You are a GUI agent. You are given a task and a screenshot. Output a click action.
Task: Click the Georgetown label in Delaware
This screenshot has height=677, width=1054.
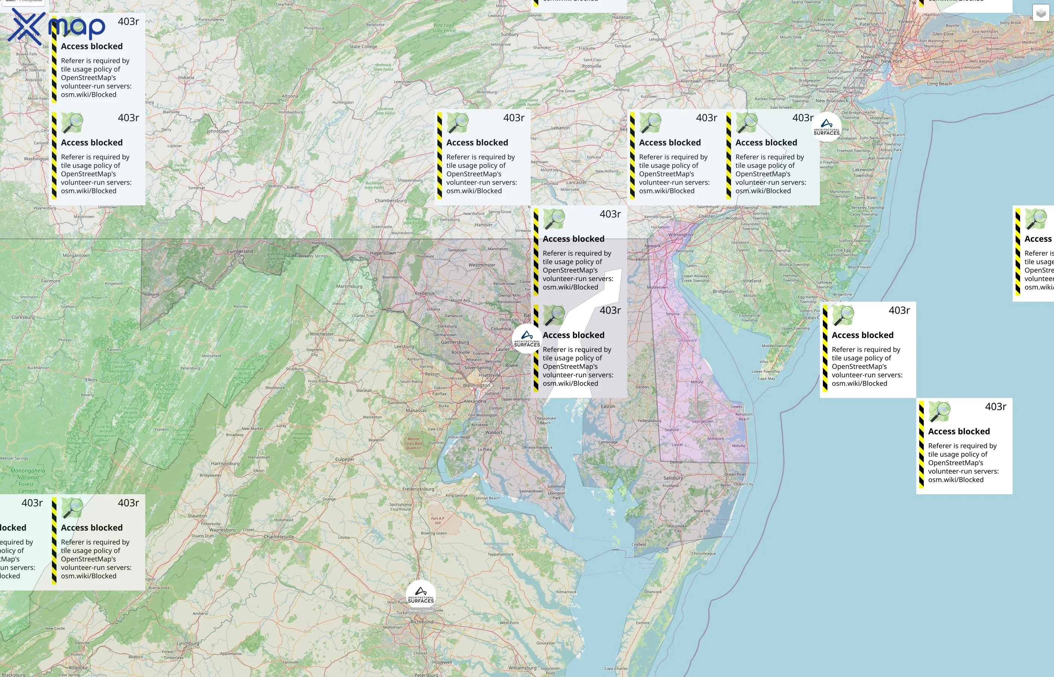point(702,421)
